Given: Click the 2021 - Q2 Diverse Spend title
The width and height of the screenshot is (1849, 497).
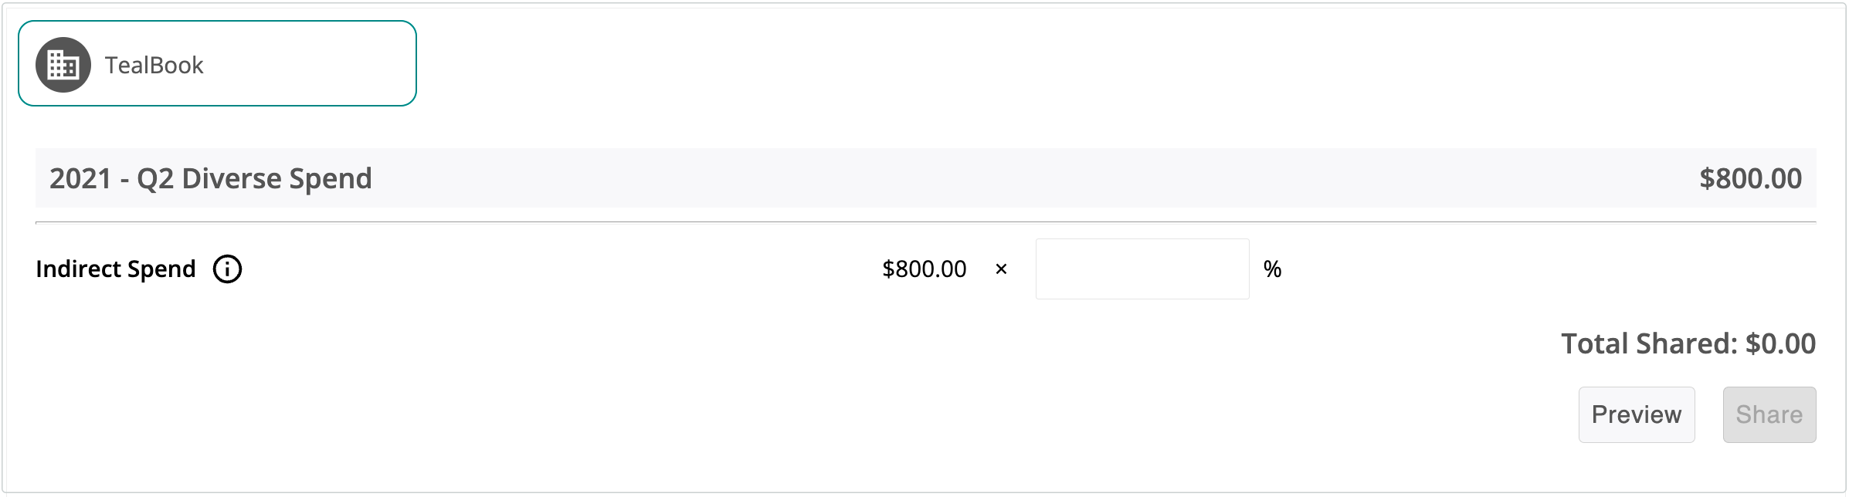Looking at the screenshot, I should pos(211,179).
